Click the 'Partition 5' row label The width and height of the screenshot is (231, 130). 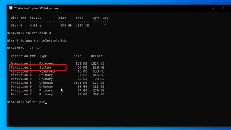click(x=21, y=79)
